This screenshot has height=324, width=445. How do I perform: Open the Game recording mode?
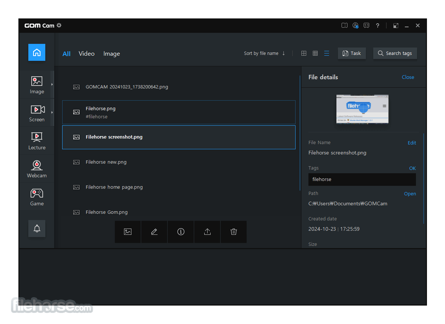[x=37, y=197]
